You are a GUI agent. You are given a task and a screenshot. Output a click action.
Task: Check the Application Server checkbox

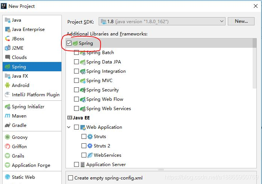pyautogui.click(x=76, y=165)
